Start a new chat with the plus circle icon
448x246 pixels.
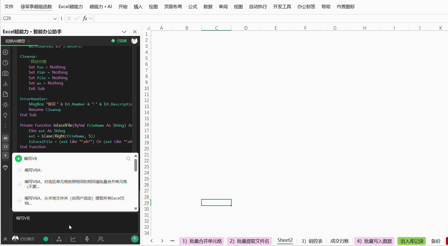(5, 52)
